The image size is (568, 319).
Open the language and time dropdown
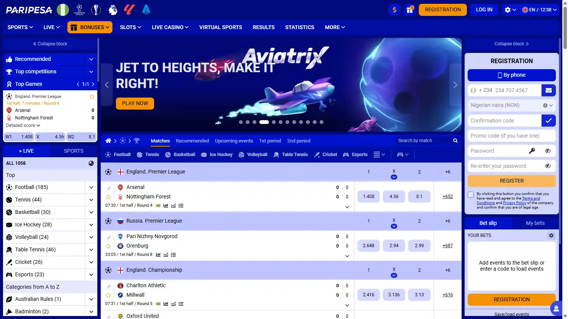click(539, 10)
